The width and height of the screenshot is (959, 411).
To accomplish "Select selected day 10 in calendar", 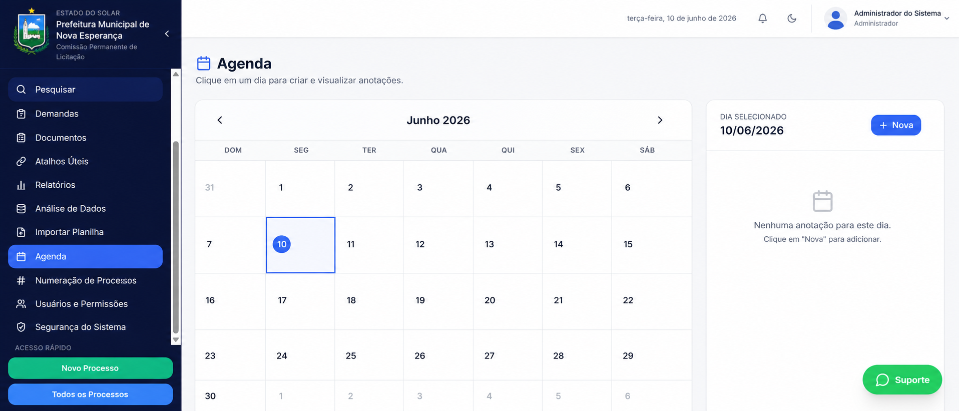I will coord(300,245).
